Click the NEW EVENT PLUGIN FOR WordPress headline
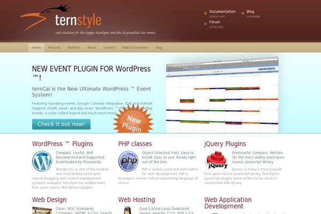 (91, 73)
